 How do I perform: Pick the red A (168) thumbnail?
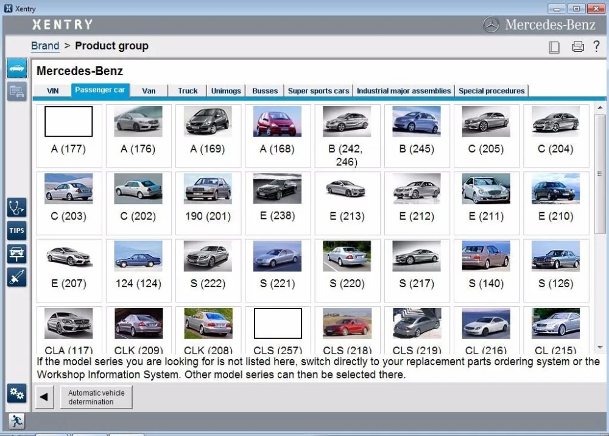coord(277,122)
